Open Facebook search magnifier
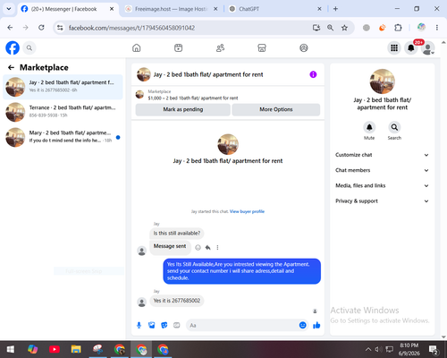Image resolution: width=447 pixels, height=358 pixels. [x=30, y=47]
